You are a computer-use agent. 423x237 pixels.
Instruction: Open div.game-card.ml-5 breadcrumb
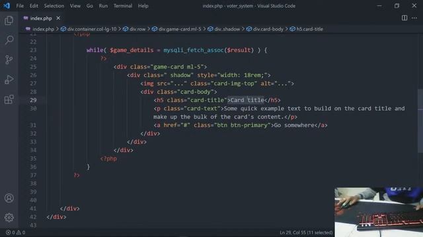coord(180,29)
